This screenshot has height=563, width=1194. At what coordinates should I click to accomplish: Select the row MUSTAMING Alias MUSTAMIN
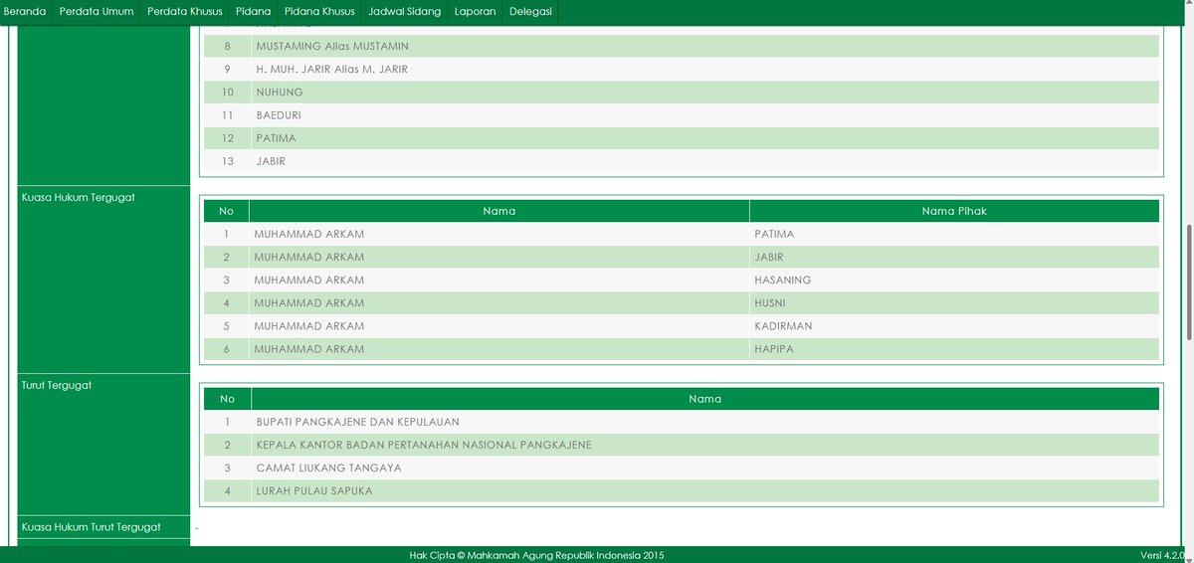point(682,47)
